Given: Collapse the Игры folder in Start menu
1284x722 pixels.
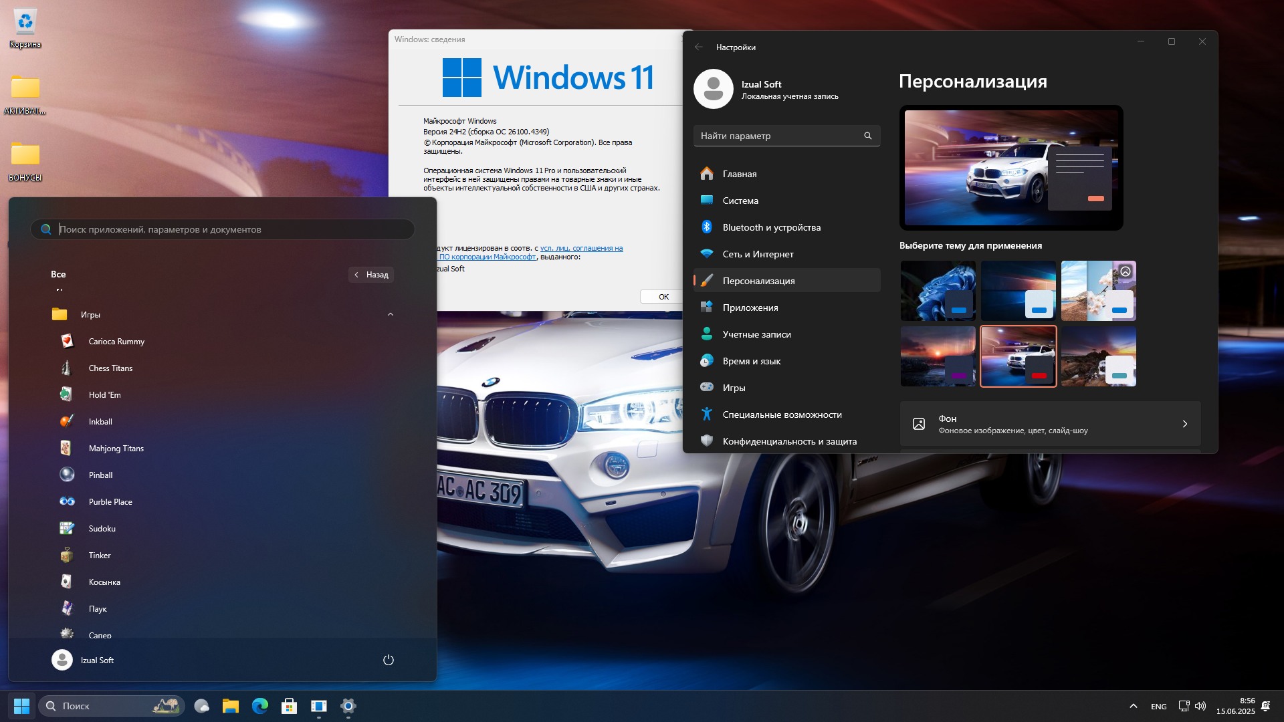Looking at the screenshot, I should [x=391, y=314].
